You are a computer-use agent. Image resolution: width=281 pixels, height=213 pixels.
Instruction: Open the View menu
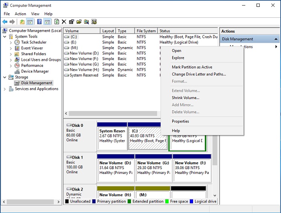point(35,14)
